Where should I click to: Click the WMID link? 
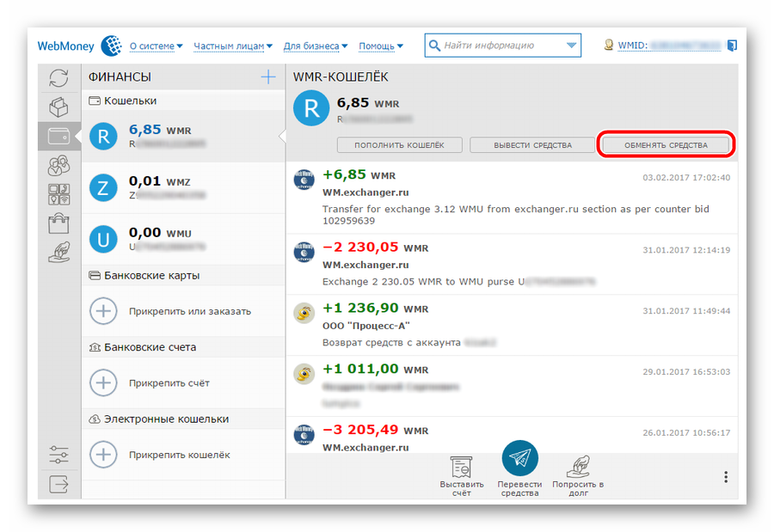(670, 46)
